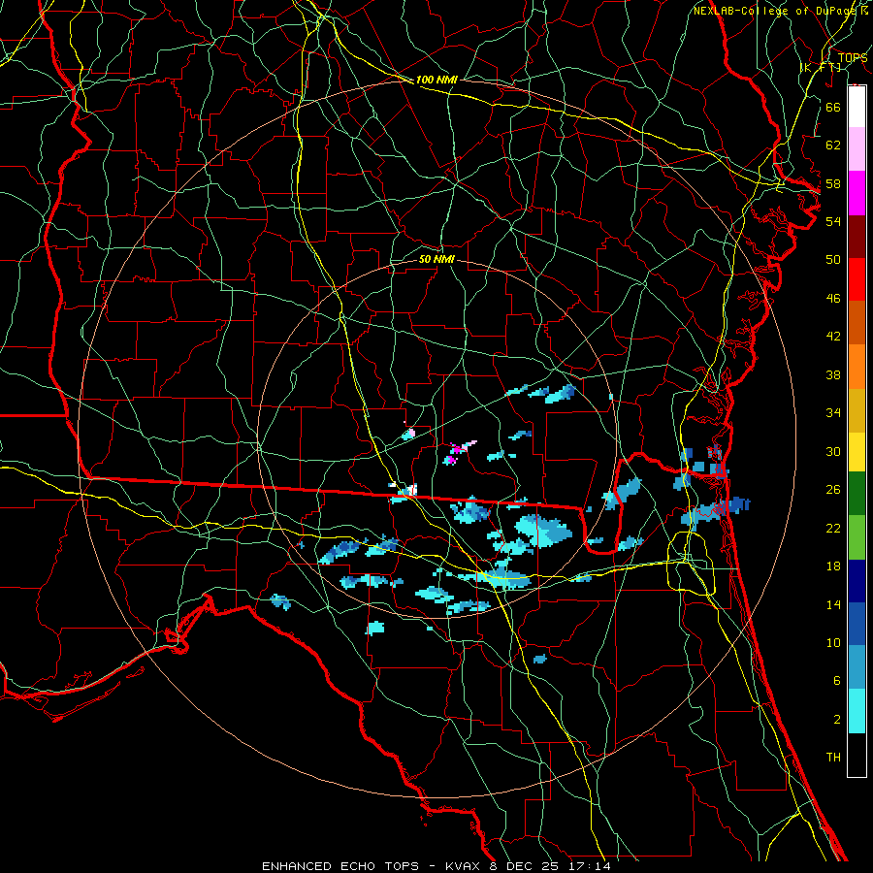Click the "NEXLAB-College of DuPage" credit text
This screenshot has width=873, height=873.
pyautogui.click(x=774, y=11)
